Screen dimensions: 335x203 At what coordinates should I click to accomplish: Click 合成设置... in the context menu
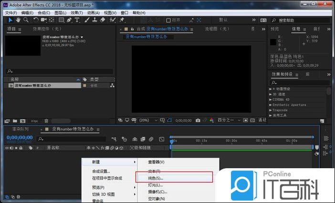coord(101,171)
